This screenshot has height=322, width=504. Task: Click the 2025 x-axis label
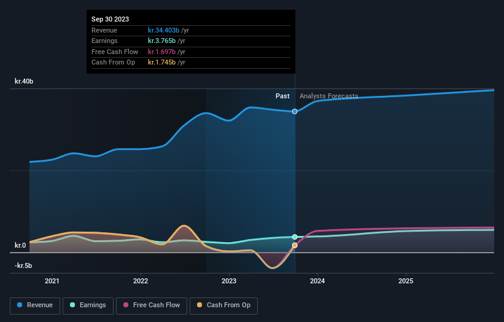[x=406, y=281]
